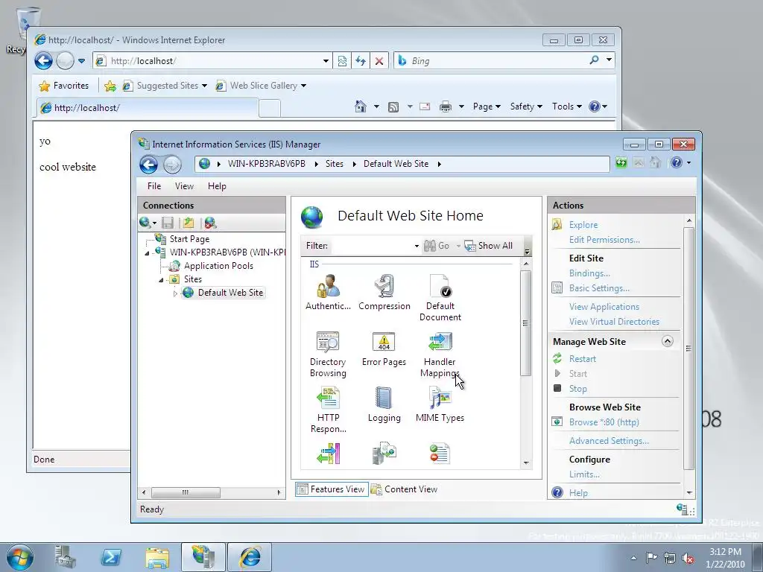Viewport: 763px width, 572px height.
Task: Click the Connections pane horizontal scrollbar
Action: pyautogui.click(x=186, y=492)
